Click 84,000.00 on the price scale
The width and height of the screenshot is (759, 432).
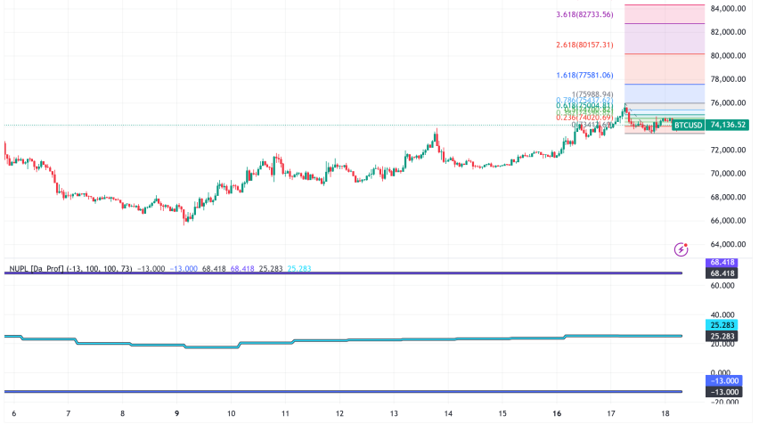729,8
